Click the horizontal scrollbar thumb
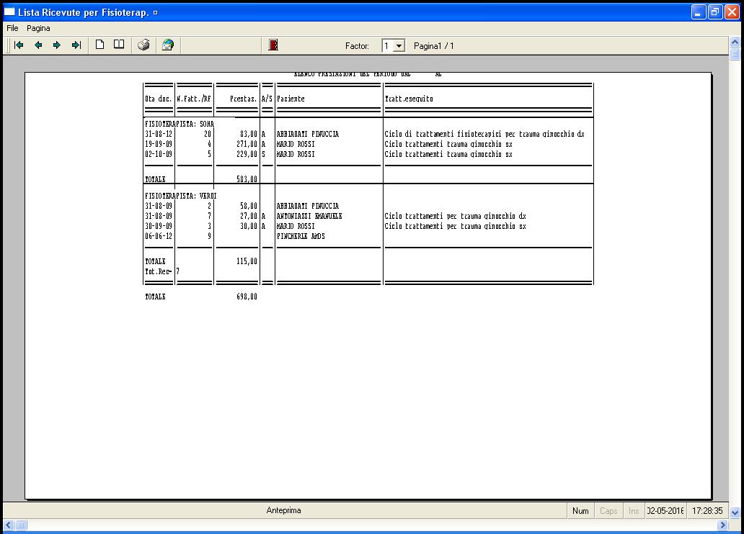The height and width of the screenshot is (534, 744). (21, 525)
